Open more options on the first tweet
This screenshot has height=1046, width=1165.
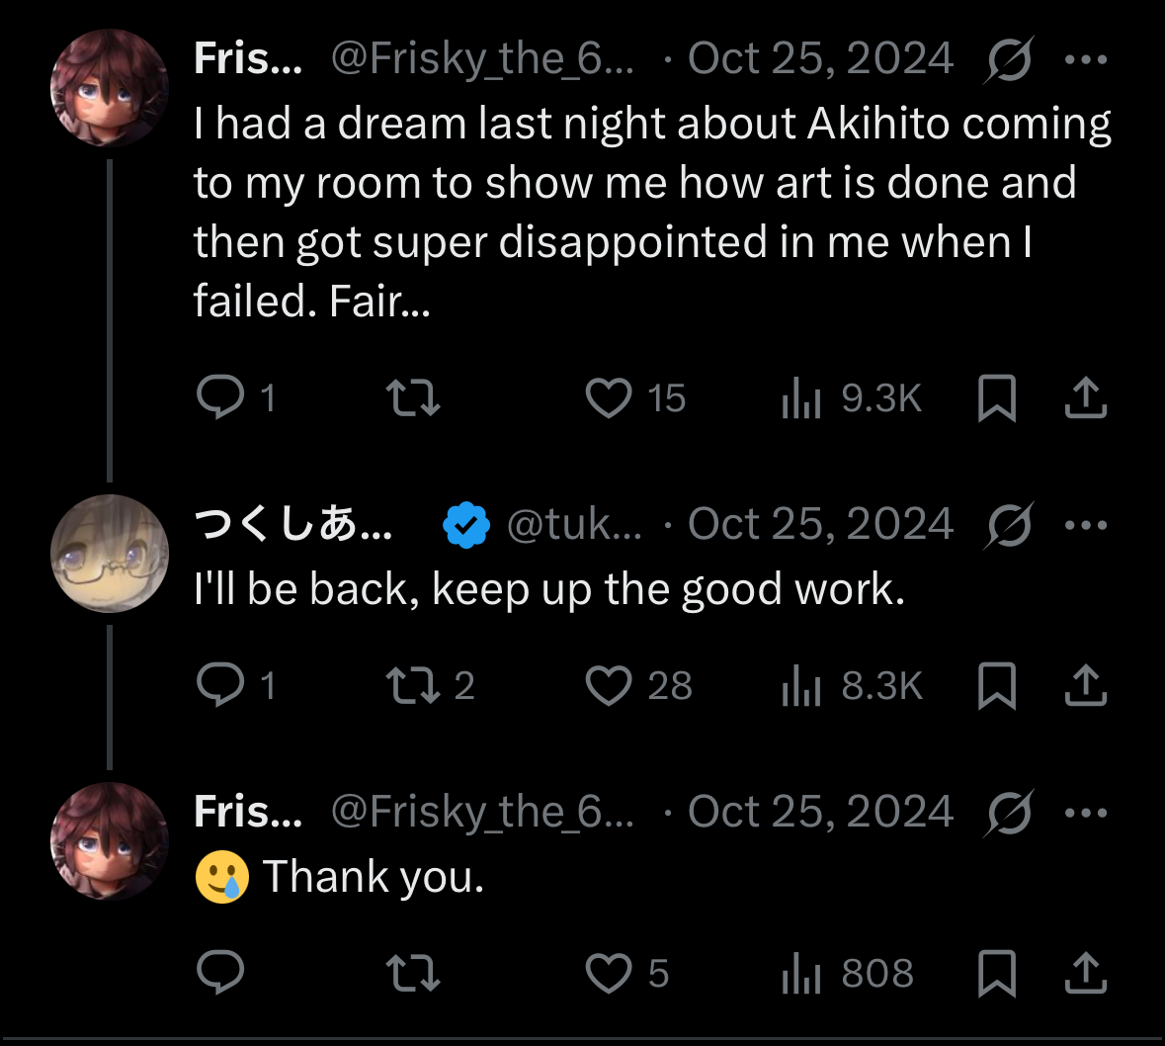point(1086,59)
